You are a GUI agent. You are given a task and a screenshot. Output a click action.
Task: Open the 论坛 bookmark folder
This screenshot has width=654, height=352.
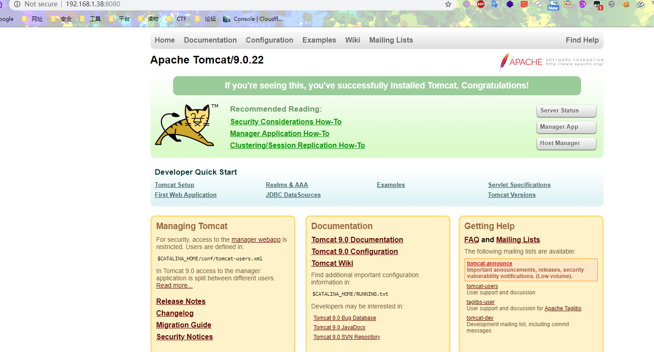[205, 19]
